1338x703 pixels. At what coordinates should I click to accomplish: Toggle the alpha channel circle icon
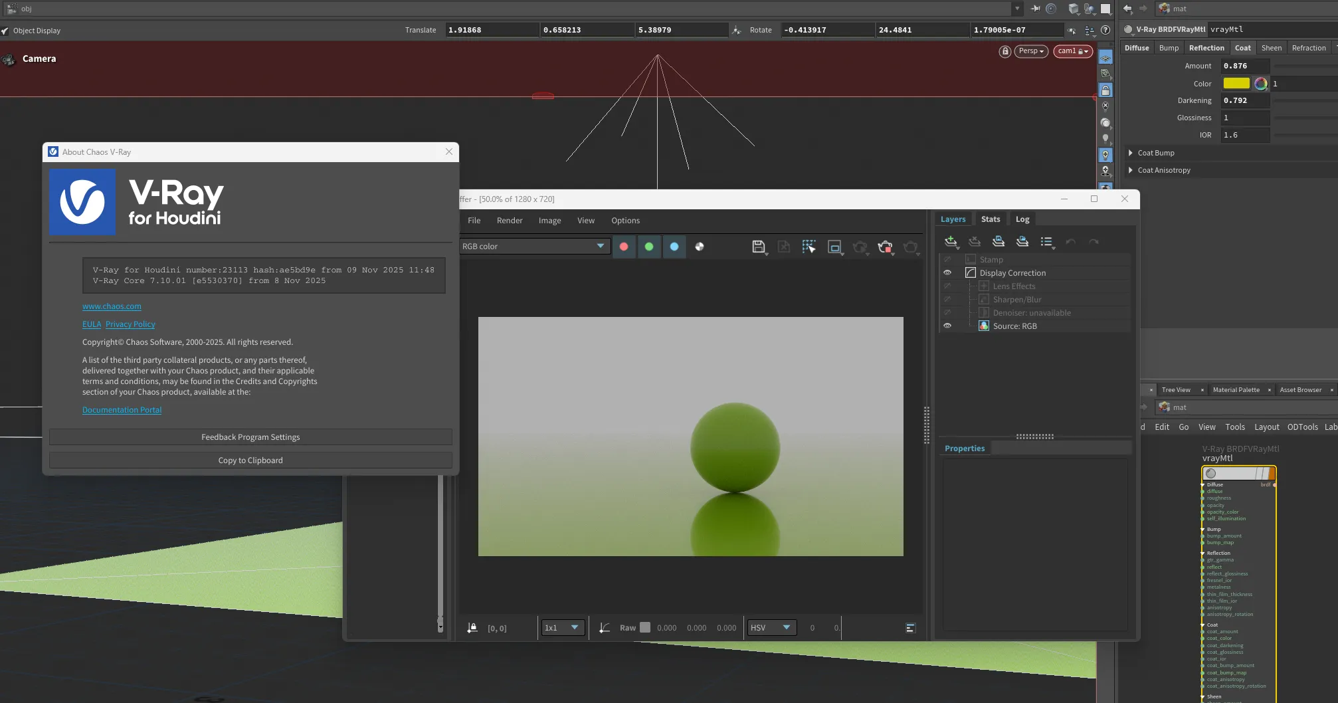pos(700,247)
